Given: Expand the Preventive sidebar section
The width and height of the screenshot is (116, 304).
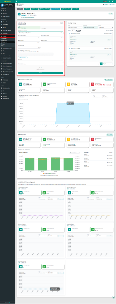Looking at the screenshot, I should click(x=7, y=22).
